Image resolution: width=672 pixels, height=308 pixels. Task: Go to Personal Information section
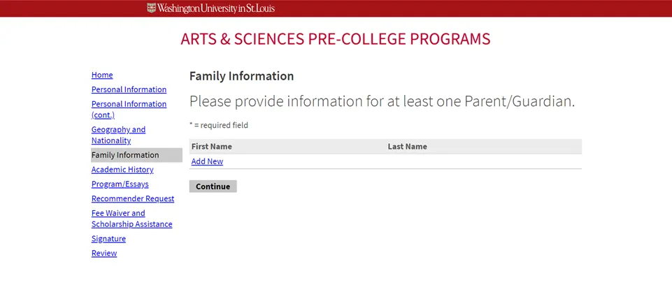pos(129,89)
